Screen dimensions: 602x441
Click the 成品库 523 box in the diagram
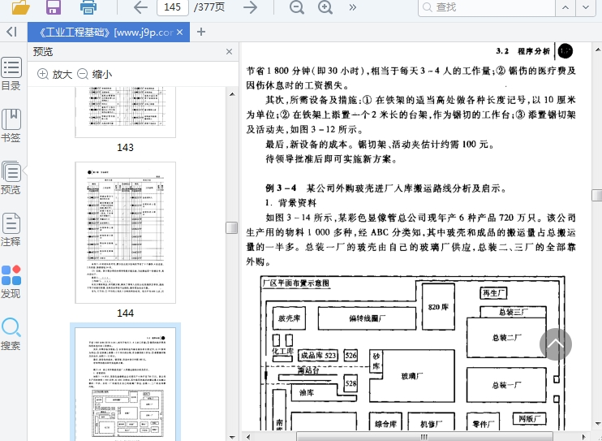coord(318,355)
